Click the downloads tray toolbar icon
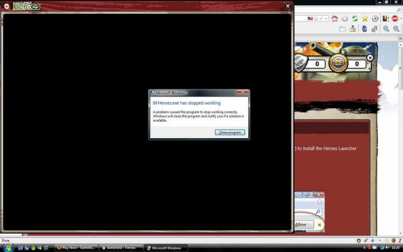The image size is (403, 252). [353, 28]
